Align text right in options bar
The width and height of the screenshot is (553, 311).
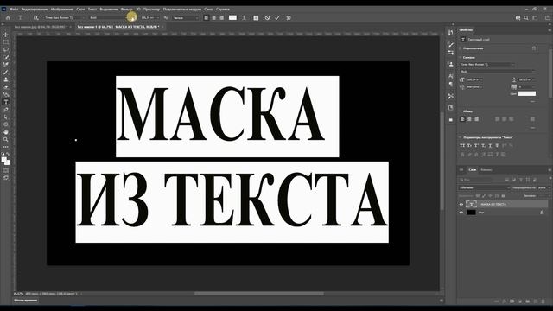221,17
